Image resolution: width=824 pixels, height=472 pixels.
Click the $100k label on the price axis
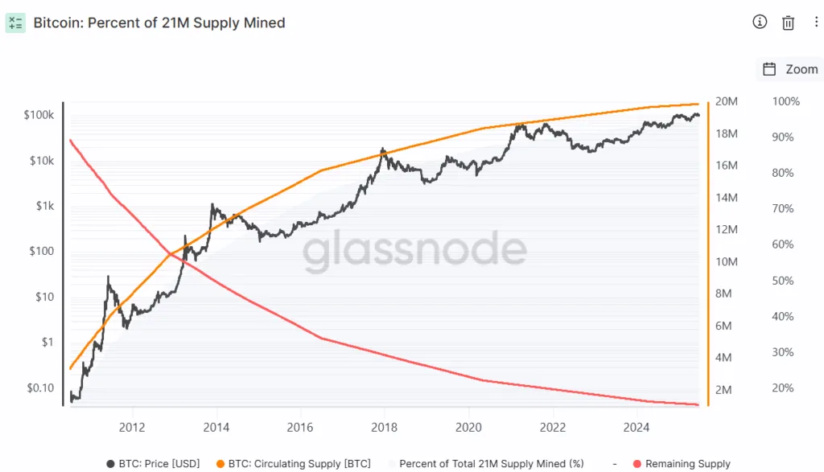click(x=39, y=115)
